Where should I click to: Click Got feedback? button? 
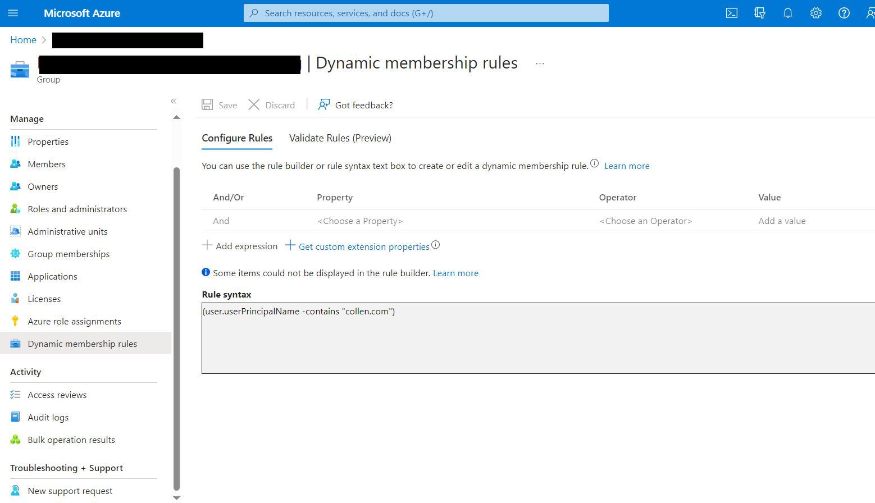tap(356, 105)
